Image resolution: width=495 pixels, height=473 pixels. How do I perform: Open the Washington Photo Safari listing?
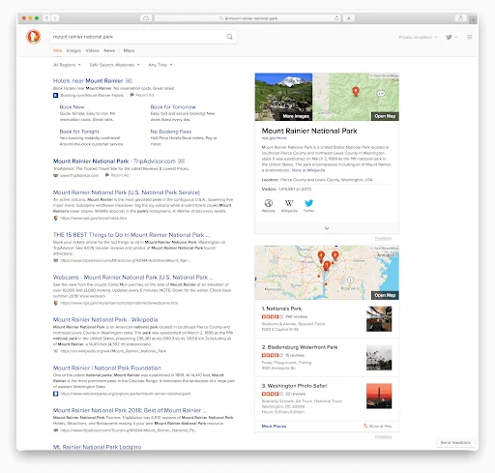[294, 386]
